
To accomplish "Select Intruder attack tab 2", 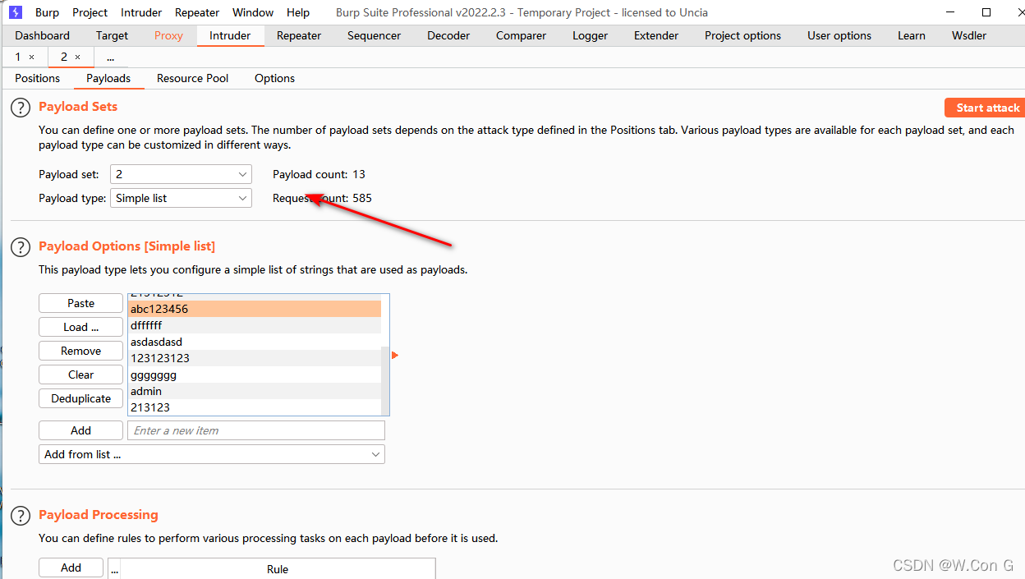I will [x=63, y=57].
